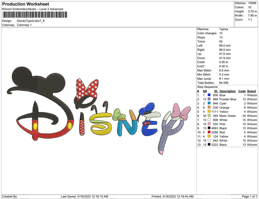Pick the Yellow swatch with 124 stitches
Viewport: 259px width, 199px height.
click(209, 136)
